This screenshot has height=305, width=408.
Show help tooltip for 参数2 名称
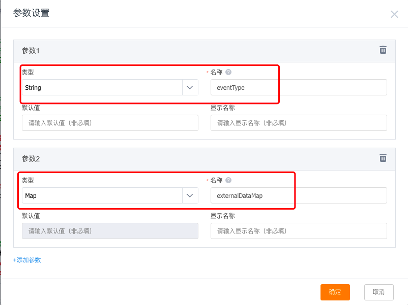(228, 180)
